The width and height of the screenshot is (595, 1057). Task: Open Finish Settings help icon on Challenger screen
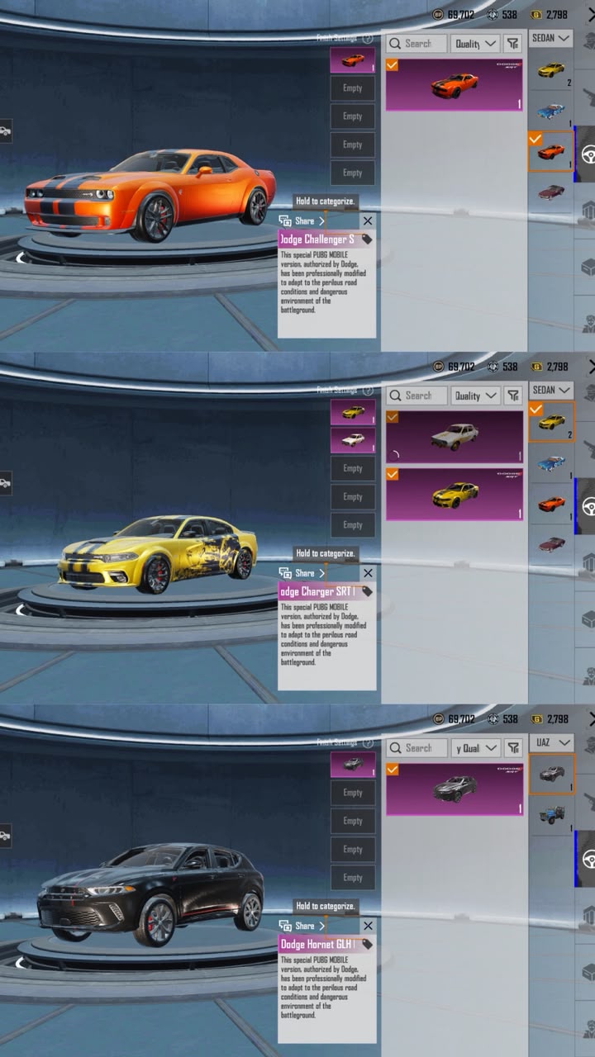tap(368, 39)
